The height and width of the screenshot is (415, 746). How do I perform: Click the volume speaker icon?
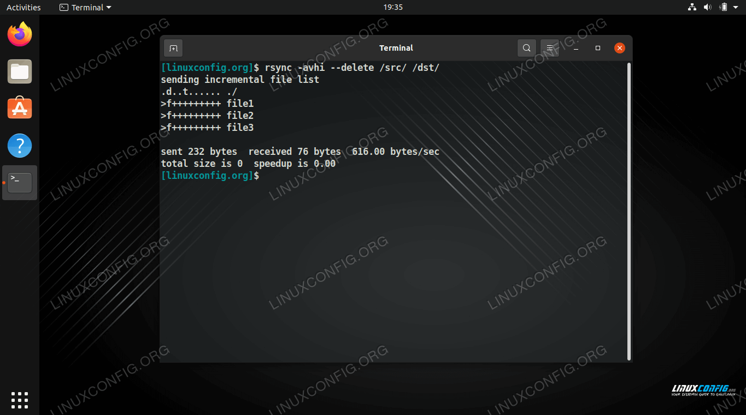[707, 7]
